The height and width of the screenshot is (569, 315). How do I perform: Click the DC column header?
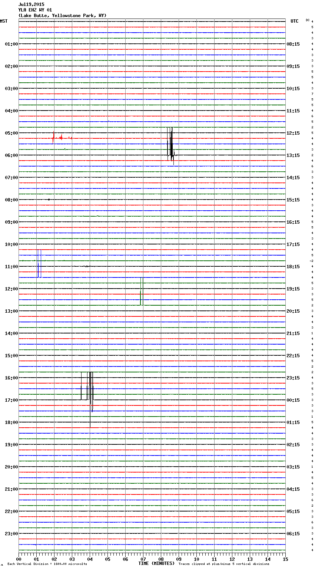pyautogui.click(x=308, y=20)
